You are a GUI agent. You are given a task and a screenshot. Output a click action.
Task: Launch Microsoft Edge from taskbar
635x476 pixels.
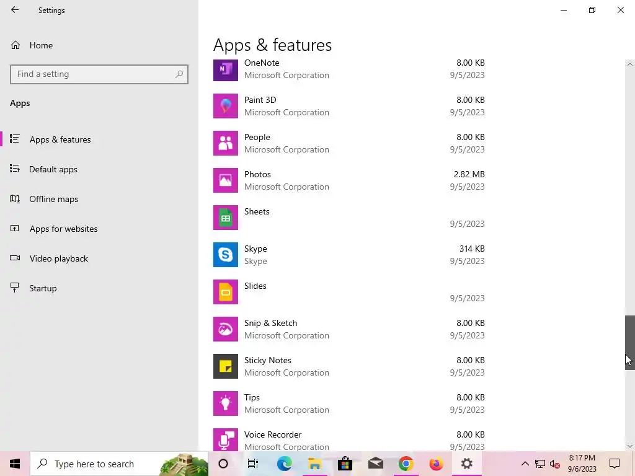click(284, 464)
